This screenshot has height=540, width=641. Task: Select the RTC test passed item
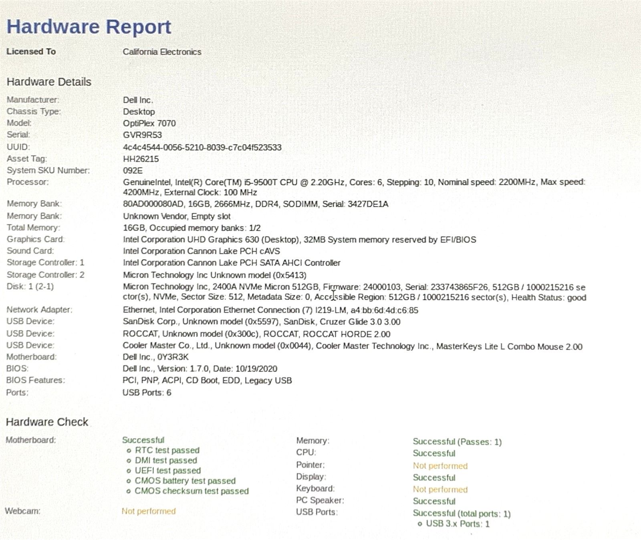click(167, 450)
